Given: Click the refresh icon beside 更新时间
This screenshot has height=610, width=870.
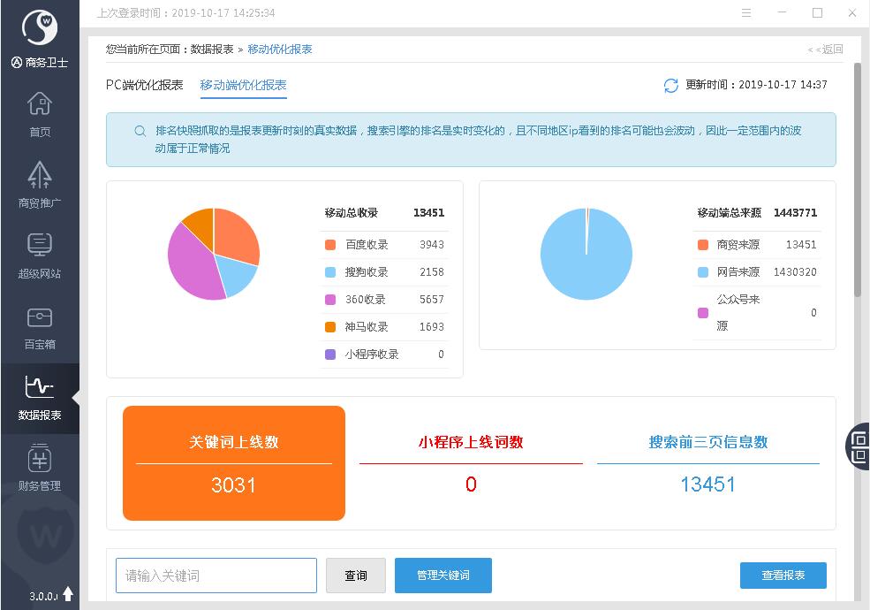Looking at the screenshot, I should tap(671, 86).
